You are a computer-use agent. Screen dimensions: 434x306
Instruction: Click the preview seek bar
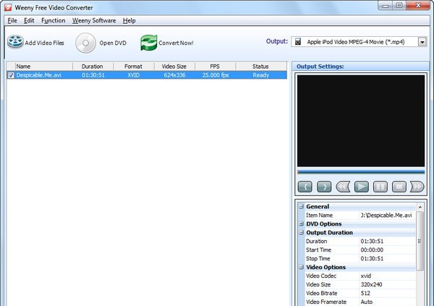pyautogui.click(x=361, y=172)
